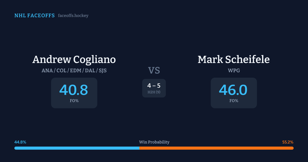Click the 55.2% win probability value
This screenshot has width=308, height=162.
(288, 142)
